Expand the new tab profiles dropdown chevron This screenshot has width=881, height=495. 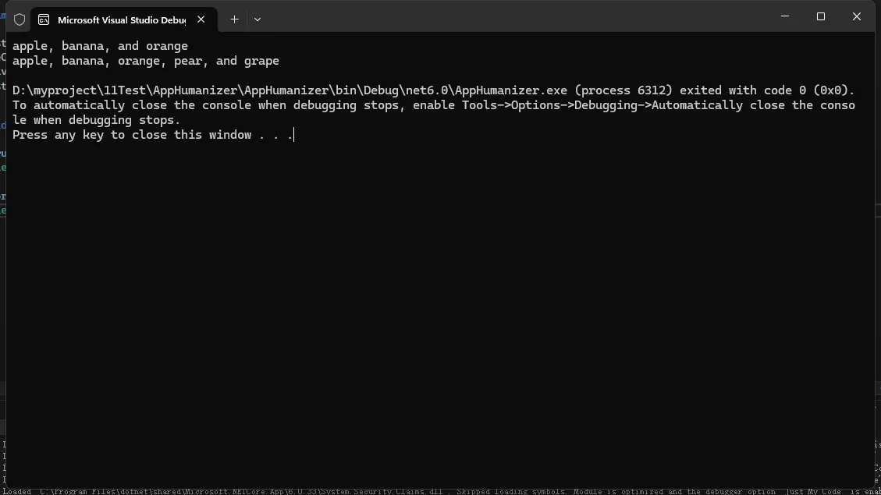pos(257,19)
